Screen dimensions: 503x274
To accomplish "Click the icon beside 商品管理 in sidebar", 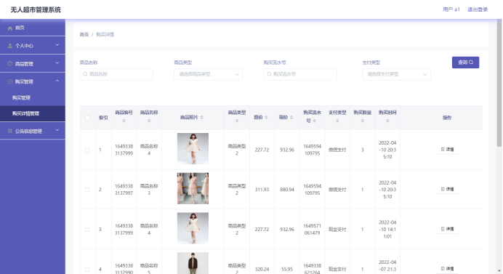I will (x=10, y=64).
